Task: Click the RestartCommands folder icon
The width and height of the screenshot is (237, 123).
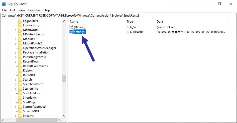Action: [x=20, y=66]
